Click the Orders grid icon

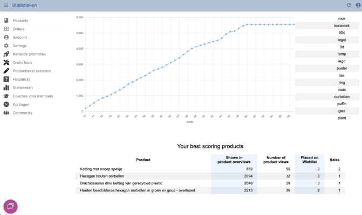[6, 29]
